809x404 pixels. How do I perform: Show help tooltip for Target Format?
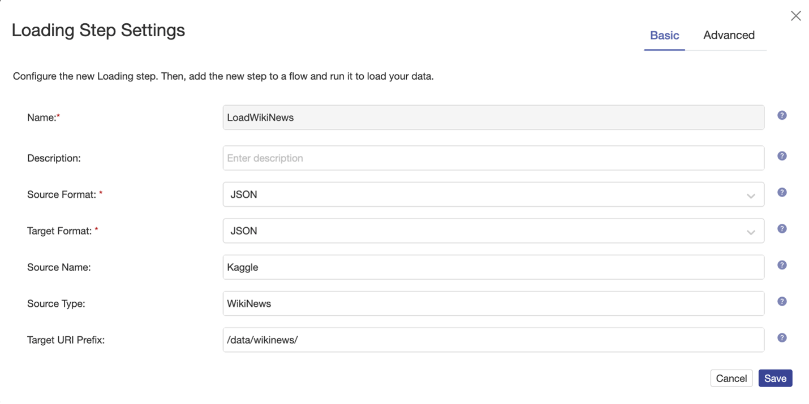click(782, 229)
